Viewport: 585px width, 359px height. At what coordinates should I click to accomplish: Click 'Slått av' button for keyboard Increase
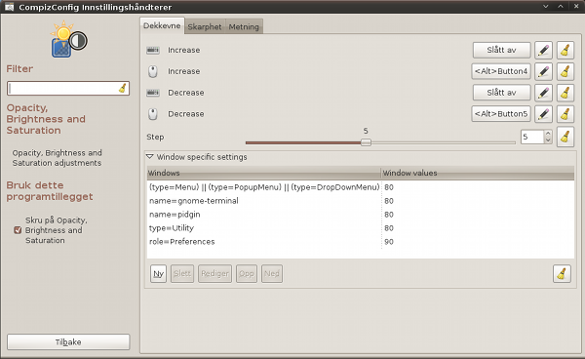tap(501, 50)
